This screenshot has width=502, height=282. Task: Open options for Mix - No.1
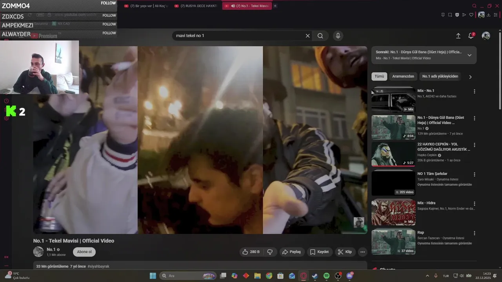(x=474, y=91)
